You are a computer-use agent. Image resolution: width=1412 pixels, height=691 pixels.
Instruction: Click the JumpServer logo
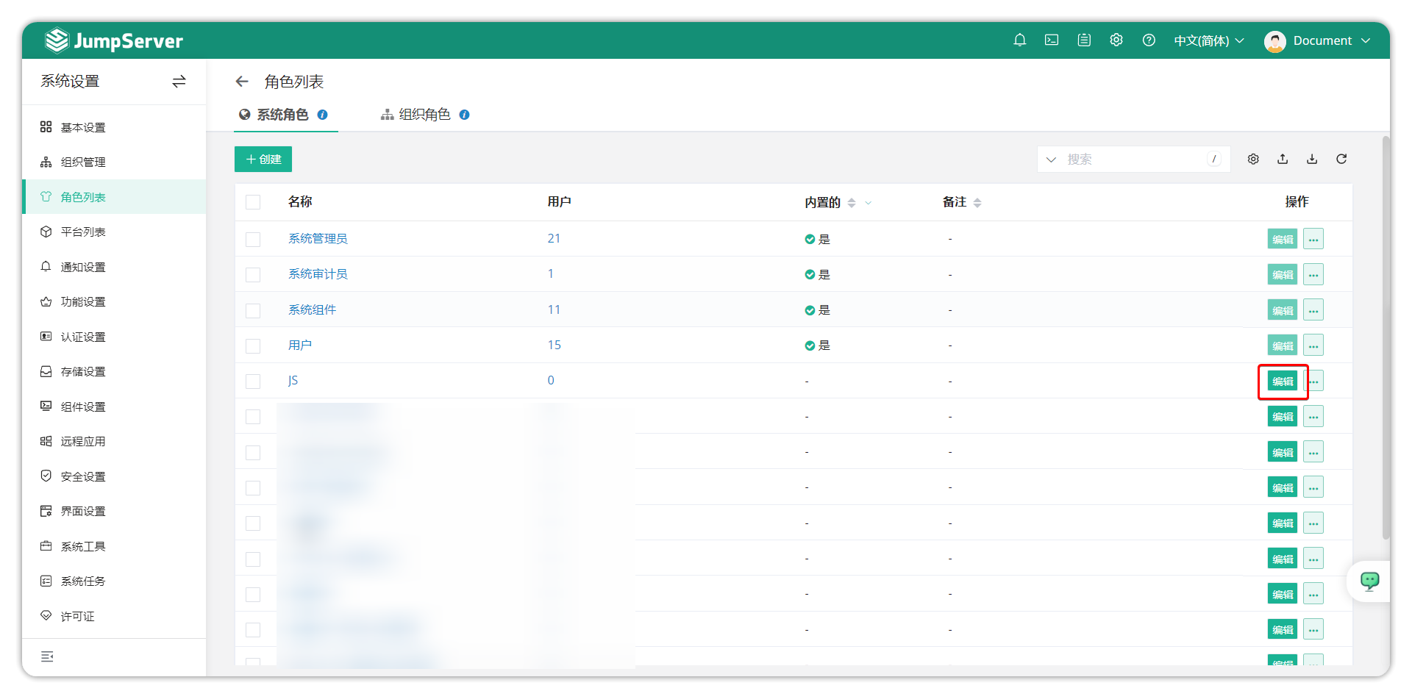[x=114, y=40]
